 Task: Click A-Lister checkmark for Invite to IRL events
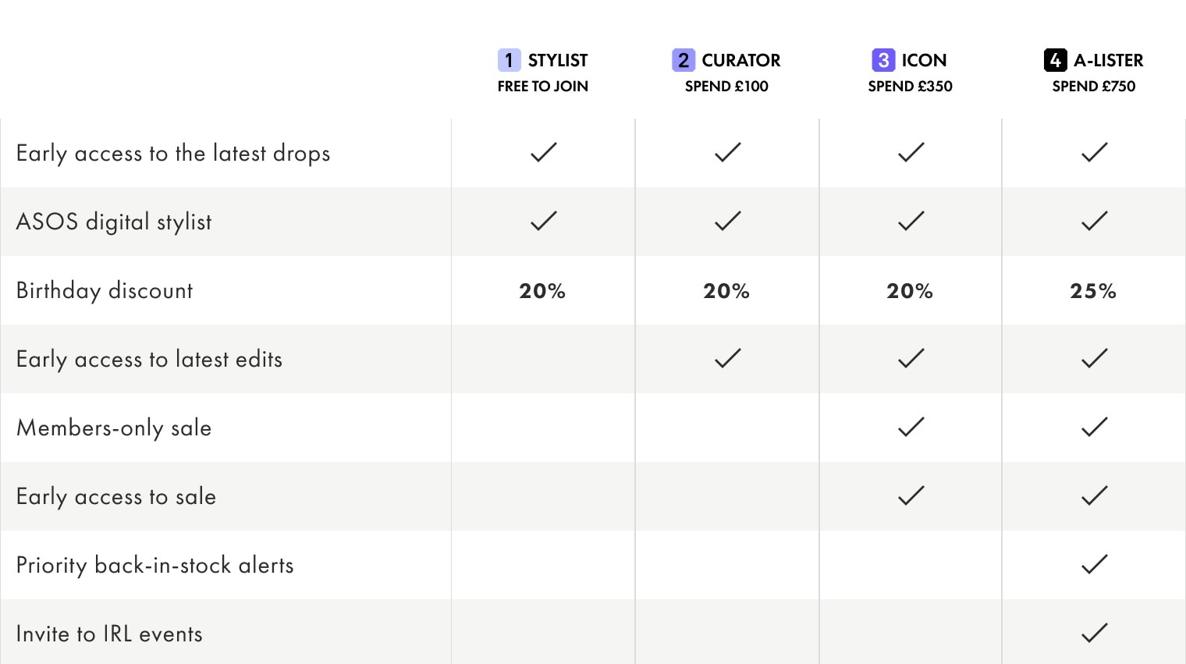click(x=1094, y=633)
